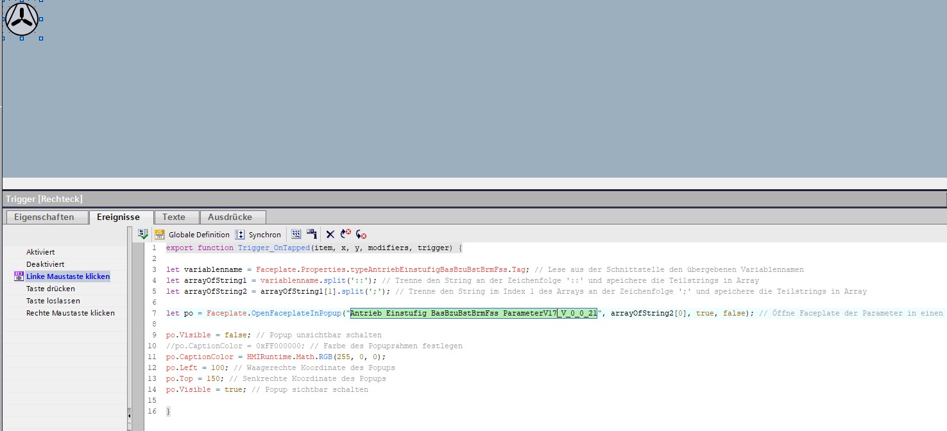Click the object info icon in script toolbar

[311, 235]
